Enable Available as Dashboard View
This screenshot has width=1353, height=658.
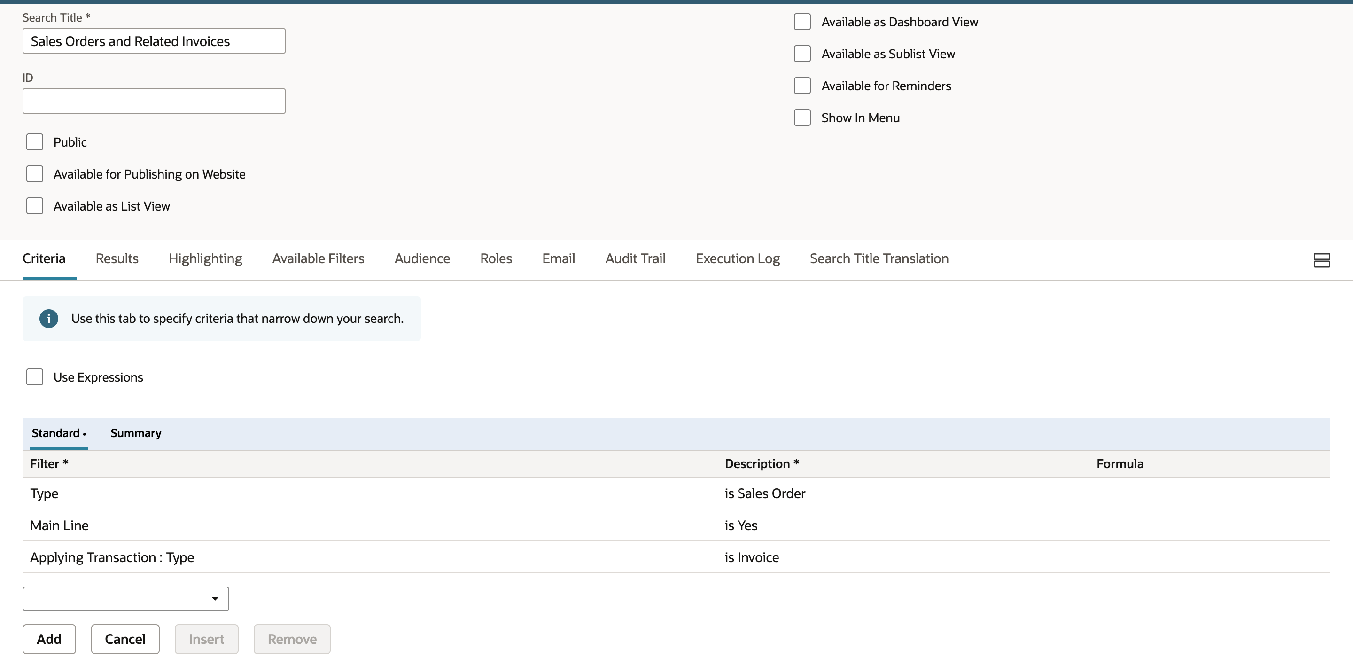[x=802, y=22]
